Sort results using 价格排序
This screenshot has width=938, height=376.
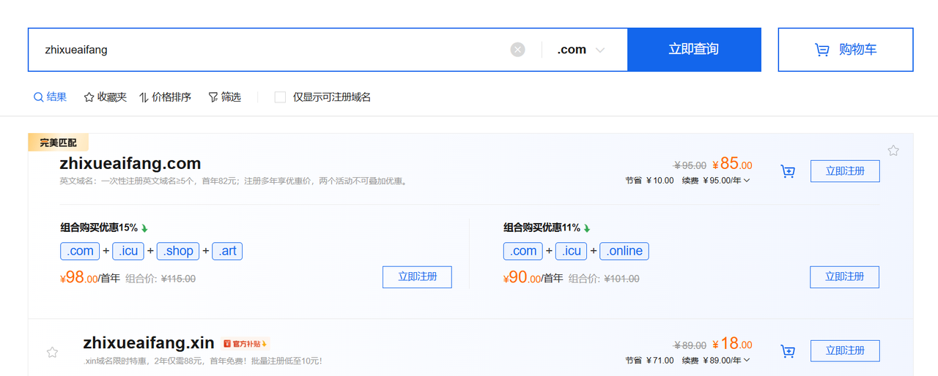point(165,97)
